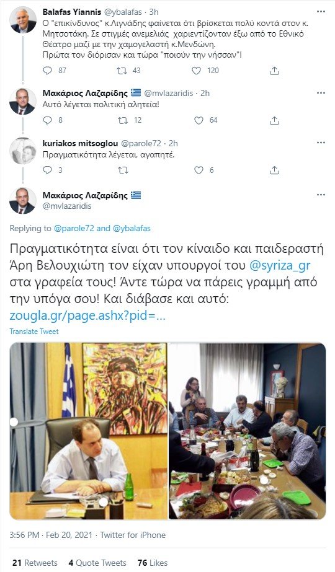Open the @parole72 reply mention
This screenshot has height=572, width=335.
coord(73,228)
